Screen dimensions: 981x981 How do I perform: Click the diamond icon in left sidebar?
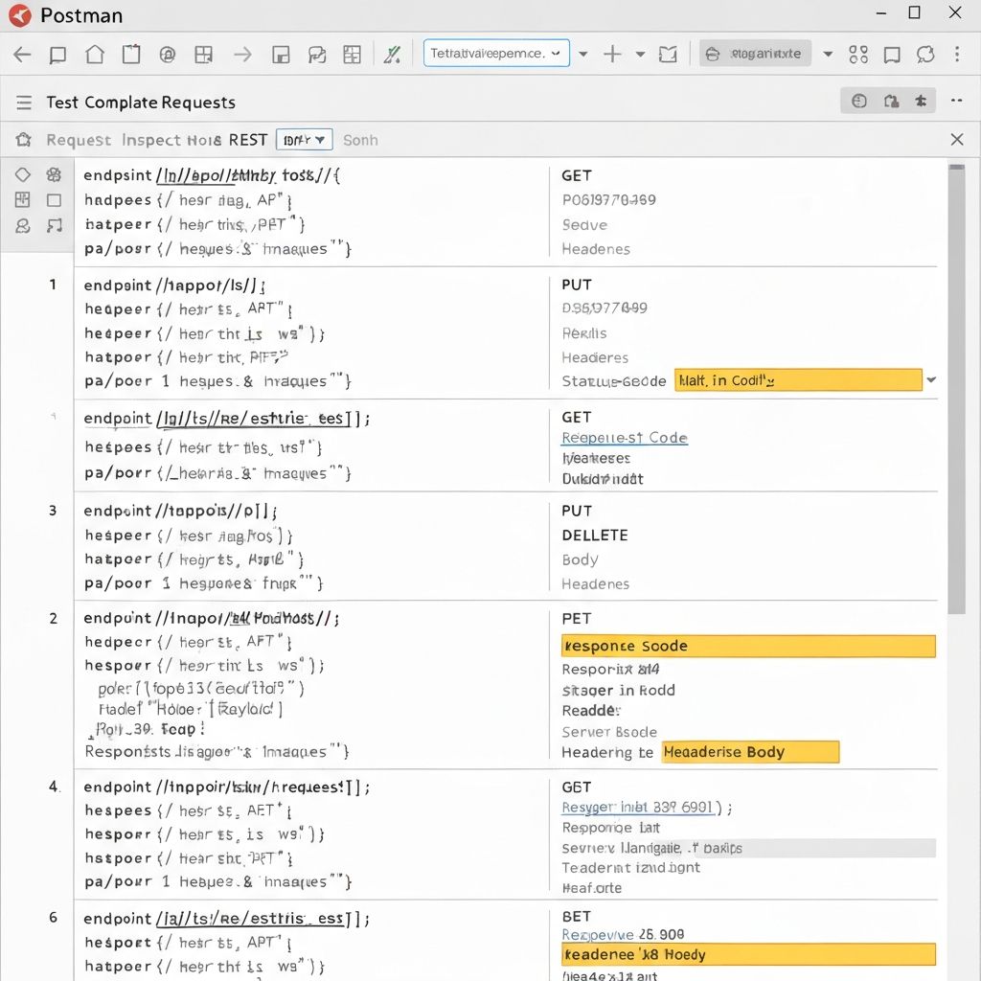[x=23, y=174]
